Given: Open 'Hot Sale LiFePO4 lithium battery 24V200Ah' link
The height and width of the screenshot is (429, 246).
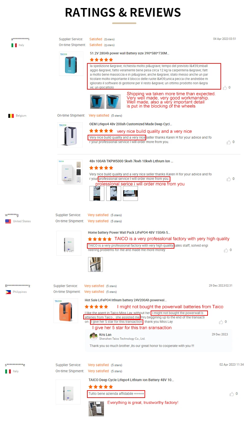Looking at the screenshot, I should 126,300.
